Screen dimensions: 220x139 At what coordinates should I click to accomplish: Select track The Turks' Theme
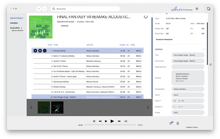[x=87, y=66]
